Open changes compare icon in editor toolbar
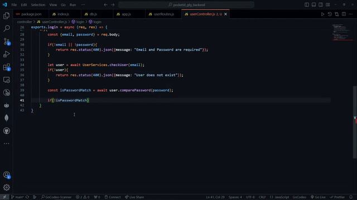The image size is (357, 200). (x=337, y=14)
